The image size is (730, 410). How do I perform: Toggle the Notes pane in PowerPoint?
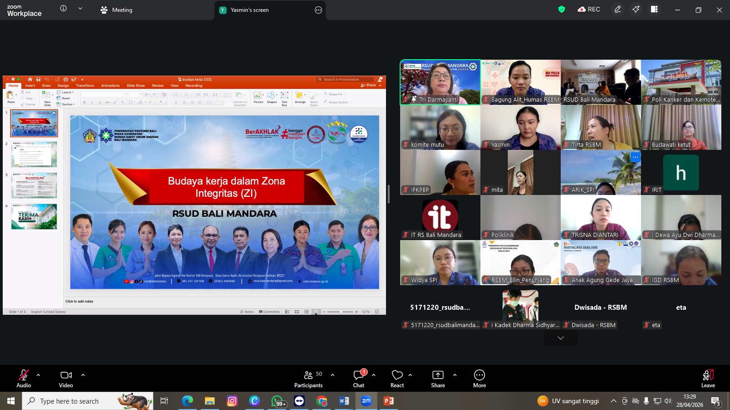[x=247, y=312]
